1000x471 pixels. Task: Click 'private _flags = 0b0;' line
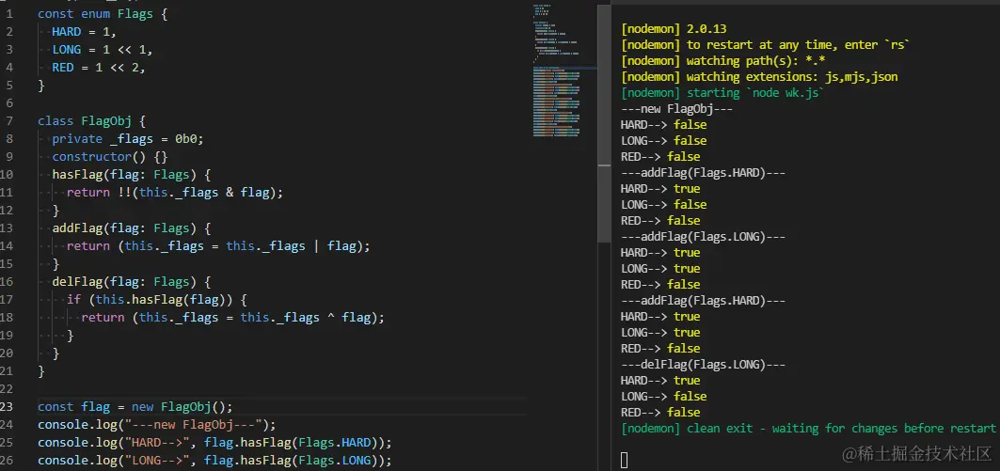pyautogui.click(x=128, y=138)
